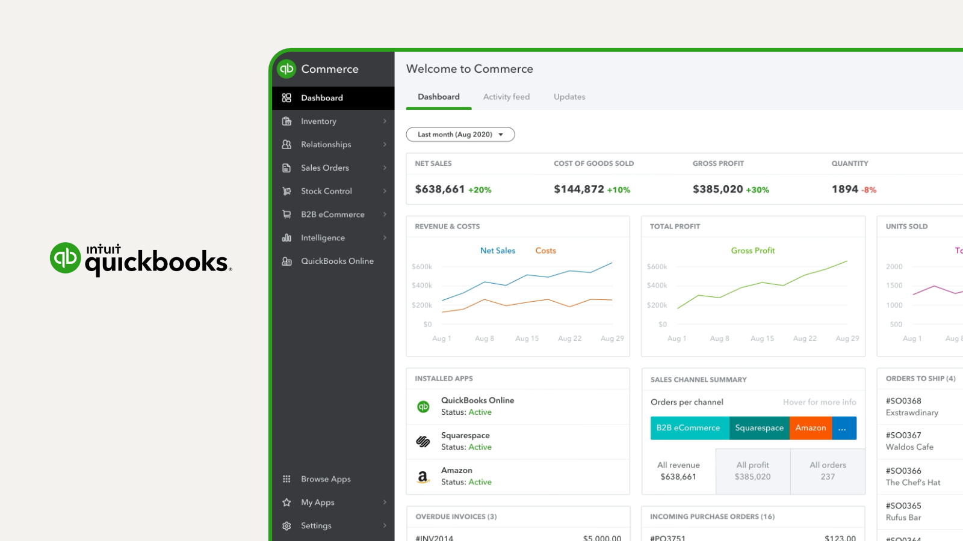This screenshot has height=541, width=963.
Task: Open order #SO0367 Waldos Cafe
Action: click(x=920, y=442)
